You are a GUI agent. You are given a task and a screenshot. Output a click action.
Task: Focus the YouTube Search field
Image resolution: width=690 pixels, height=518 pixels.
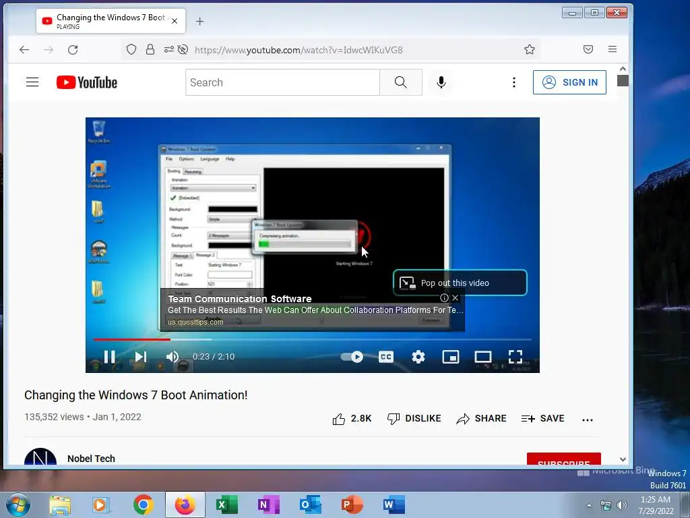(x=282, y=82)
